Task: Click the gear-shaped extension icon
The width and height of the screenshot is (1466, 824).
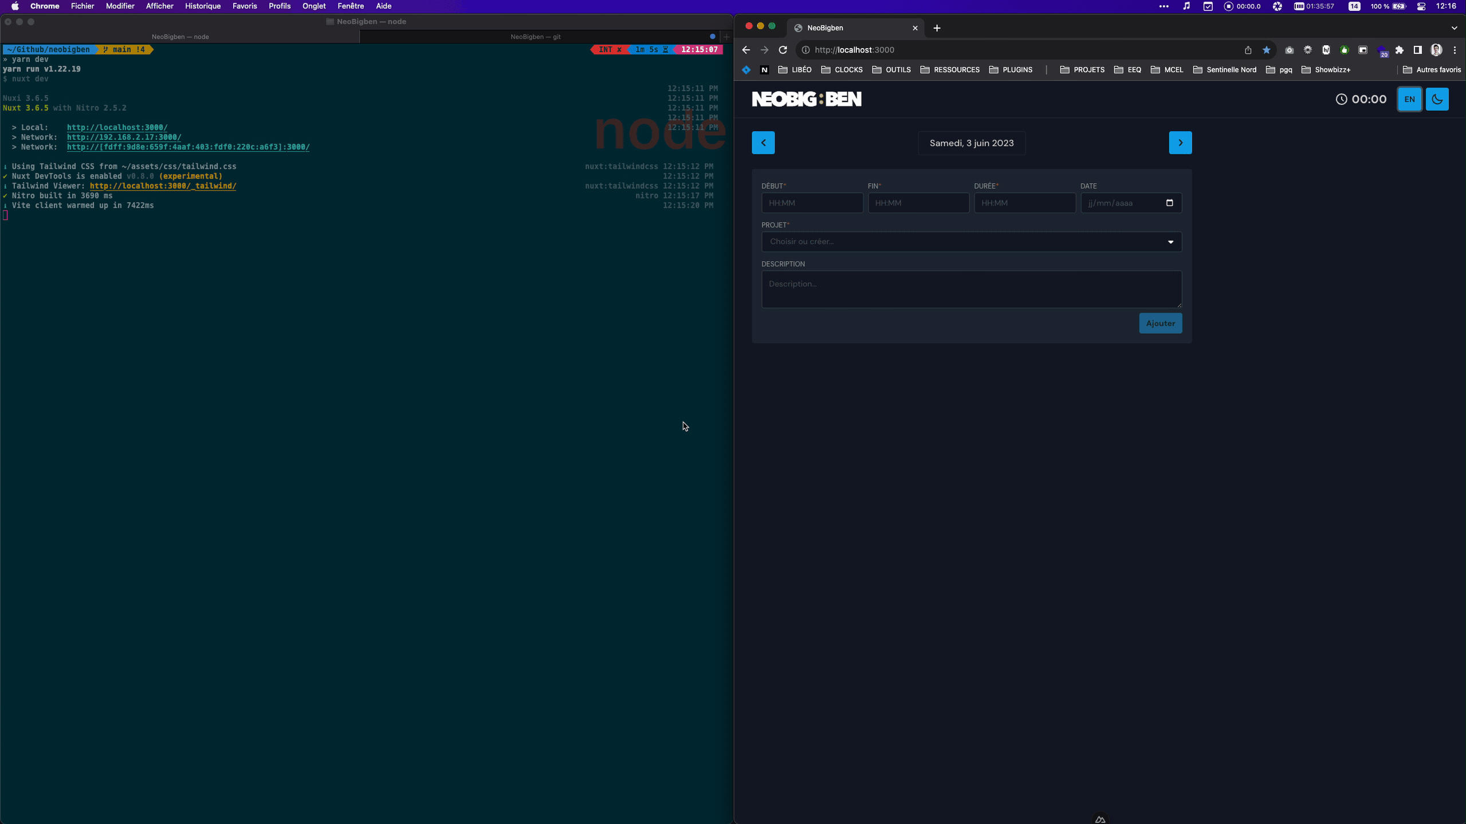Action: 1308,50
